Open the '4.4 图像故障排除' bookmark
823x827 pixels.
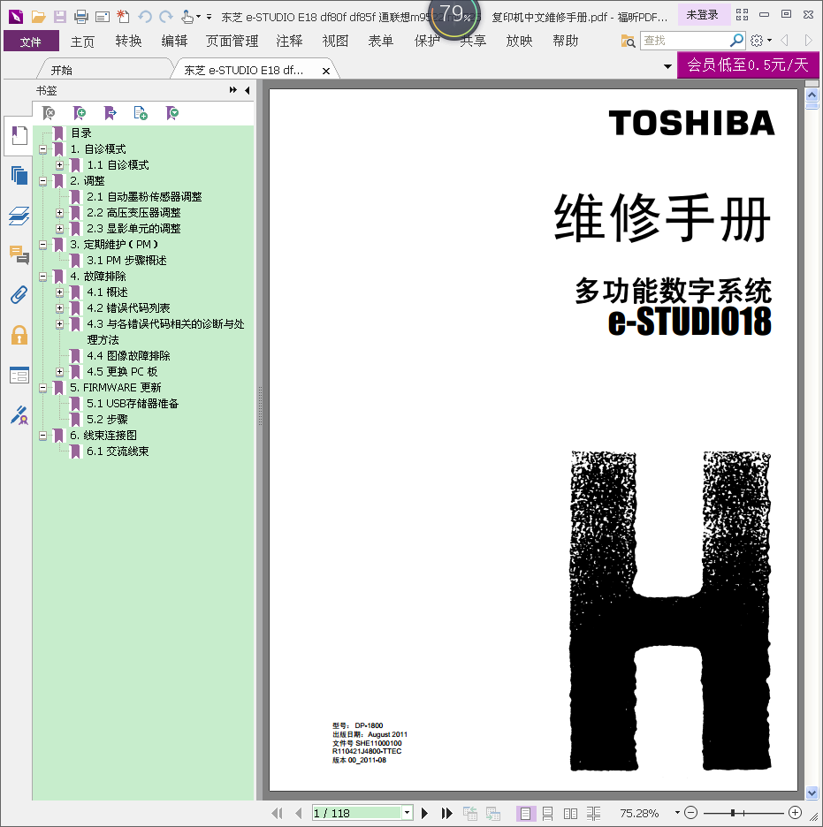pos(128,356)
